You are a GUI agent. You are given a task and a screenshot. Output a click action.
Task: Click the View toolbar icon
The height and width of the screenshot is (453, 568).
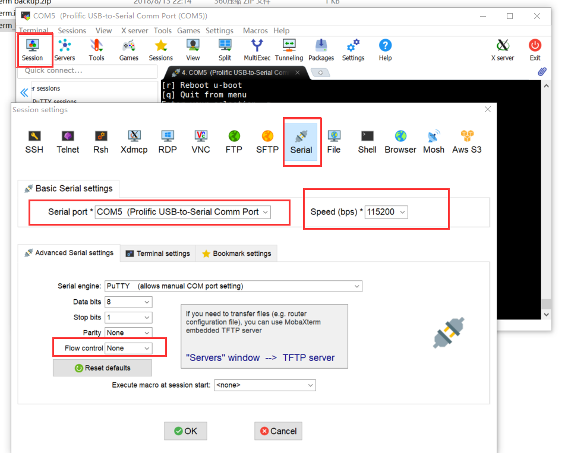click(x=193, y=50)
